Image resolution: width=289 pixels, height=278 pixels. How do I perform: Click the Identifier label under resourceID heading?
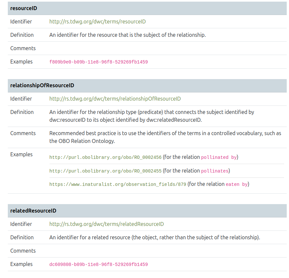[21, 22]
